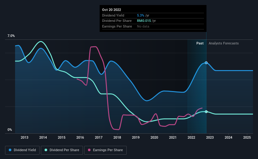Click the teal Dividend Per Share data point marker
This screenshot has width=258, height=159.
206,112
